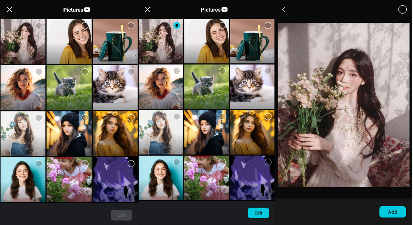Screen dimensions: 413x225
Task: Open sunflower crown girl photo in second panel
Action: pyautogui.click(x=252, y=132)
